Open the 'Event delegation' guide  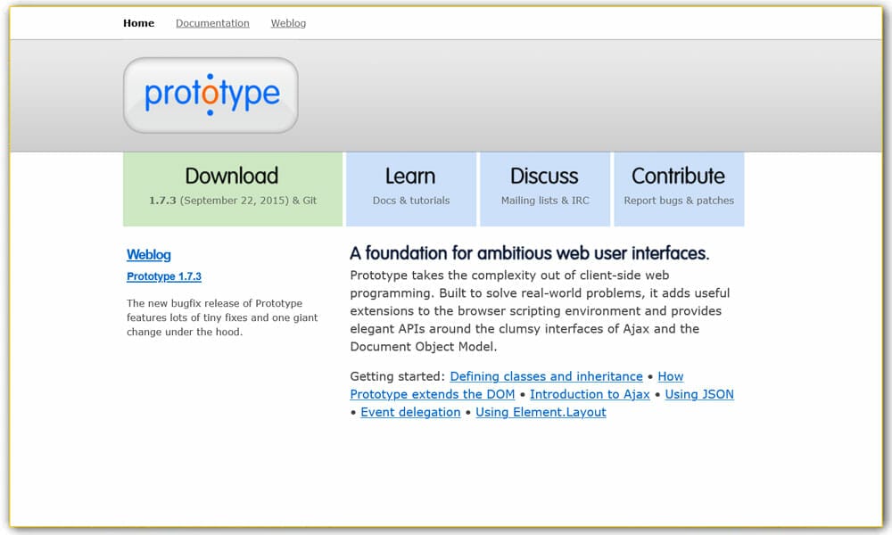(410, 412)
